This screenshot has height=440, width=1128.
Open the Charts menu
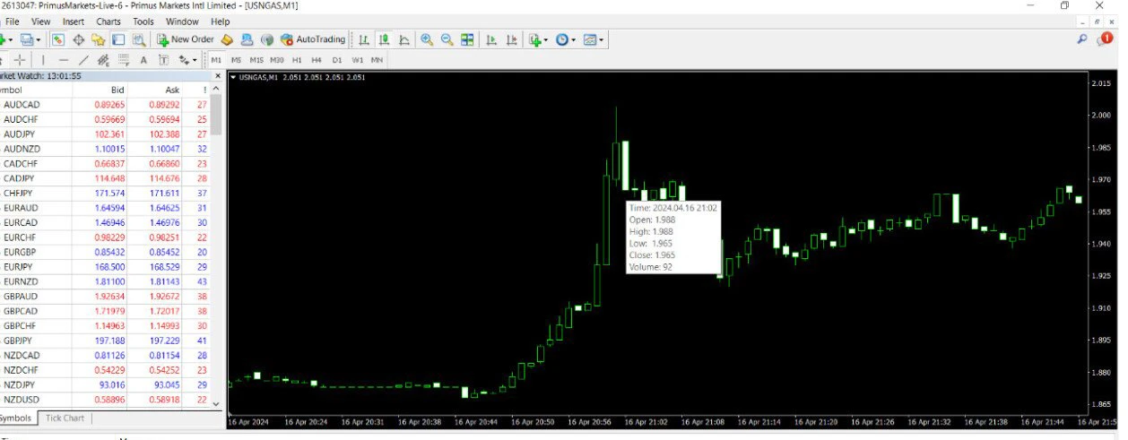pos(108,22)
